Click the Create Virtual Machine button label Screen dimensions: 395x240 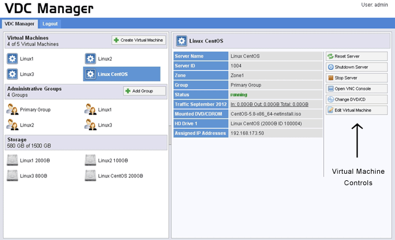point(142,40)
